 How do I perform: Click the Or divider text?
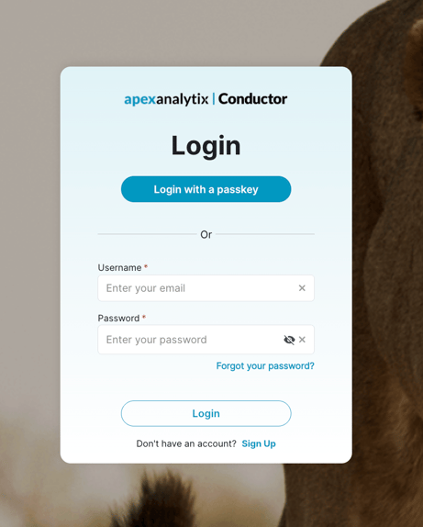click(206, 234)
